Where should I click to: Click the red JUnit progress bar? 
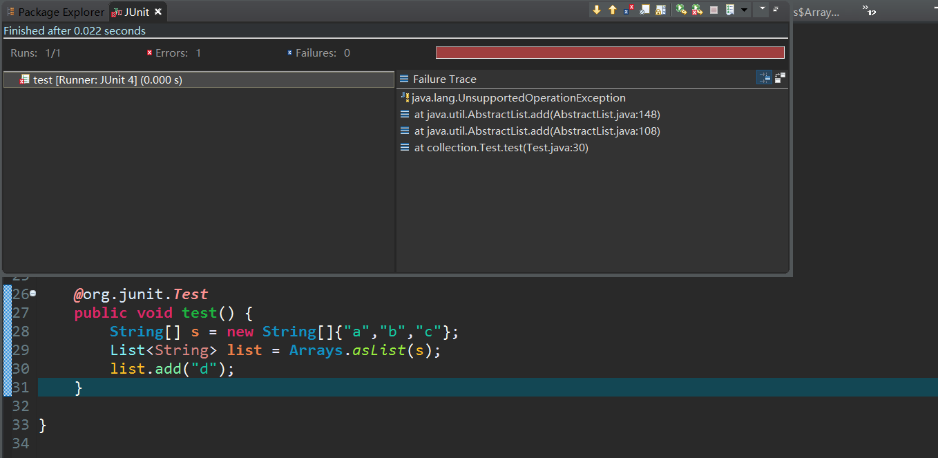(x=610, y=53)
